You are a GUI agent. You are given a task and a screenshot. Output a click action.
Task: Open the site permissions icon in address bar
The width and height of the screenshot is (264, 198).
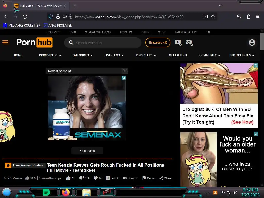[65, 16]
